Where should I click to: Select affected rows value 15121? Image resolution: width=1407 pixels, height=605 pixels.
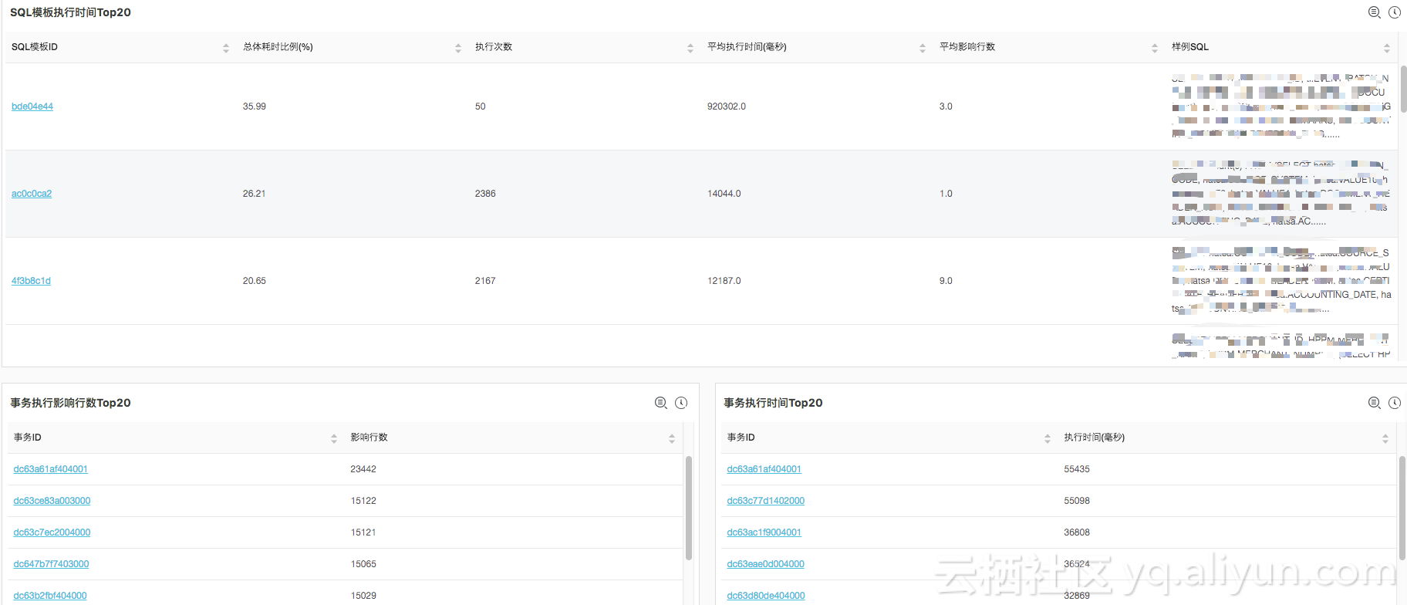click(363, 532)
